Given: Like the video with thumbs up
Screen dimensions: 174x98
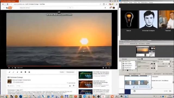Looking at the screenshot, I should point(70,86).
